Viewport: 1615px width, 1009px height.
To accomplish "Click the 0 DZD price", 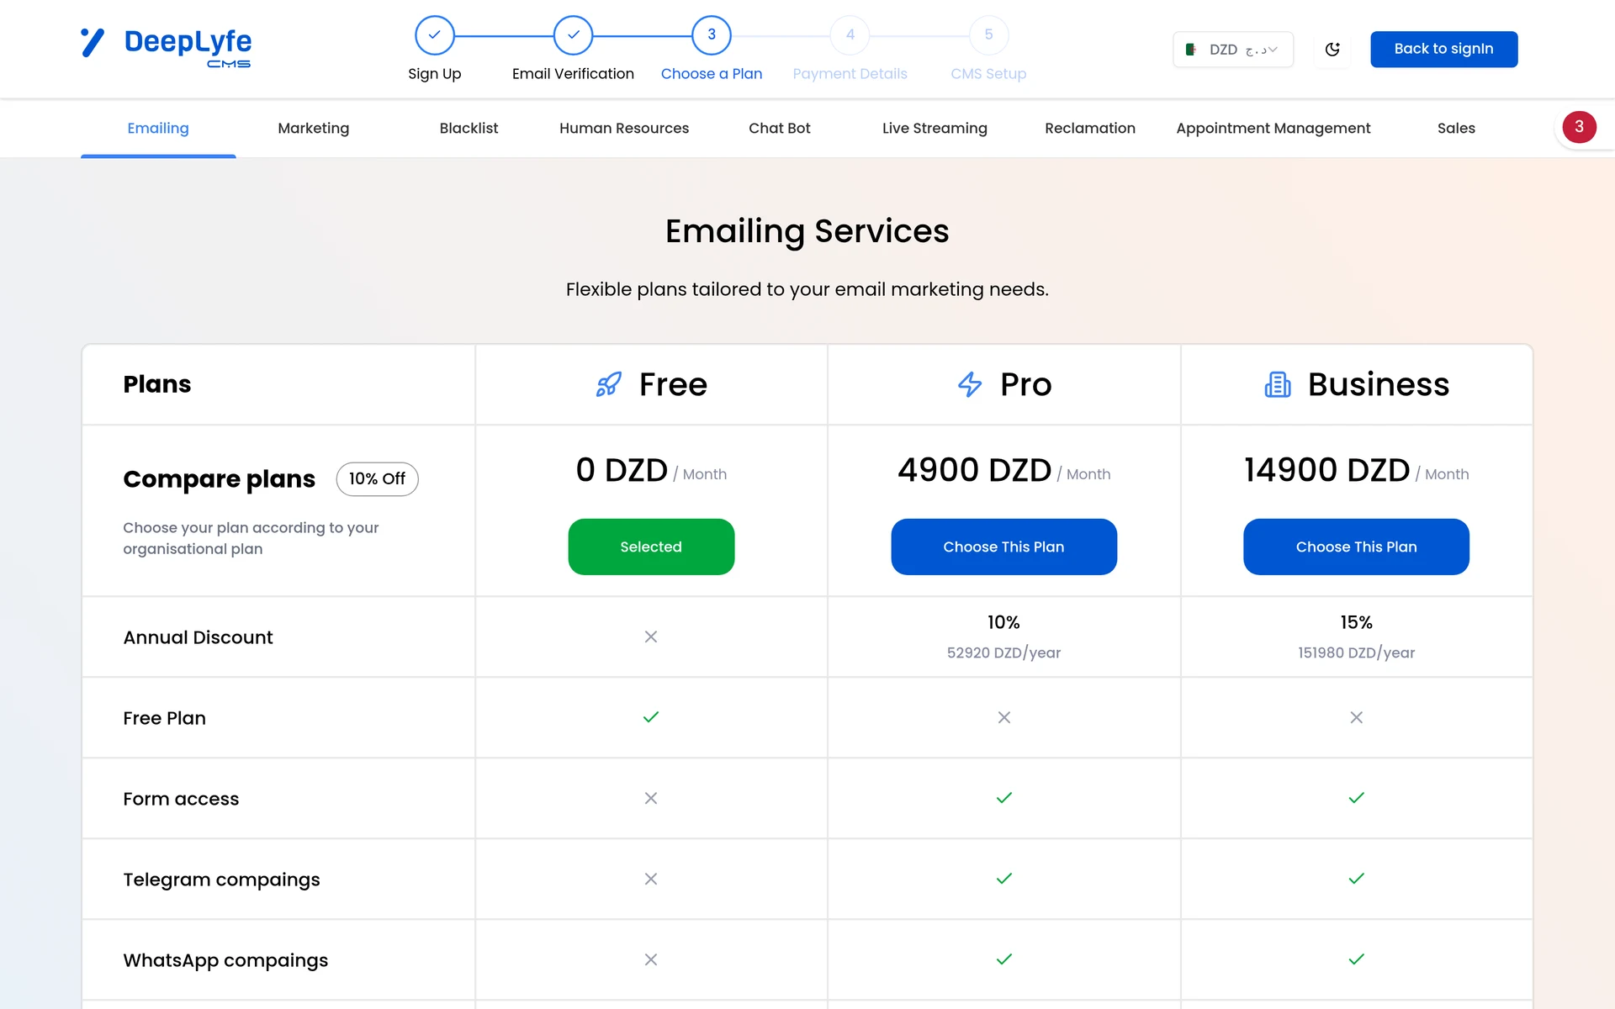I will pos(622,470).
